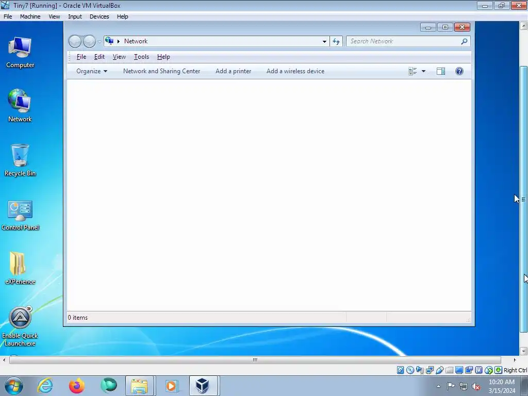Viewport: 528px width, 396px height.
Task: Click VirtualBox network status icon
Action: (x=430, y=370)
